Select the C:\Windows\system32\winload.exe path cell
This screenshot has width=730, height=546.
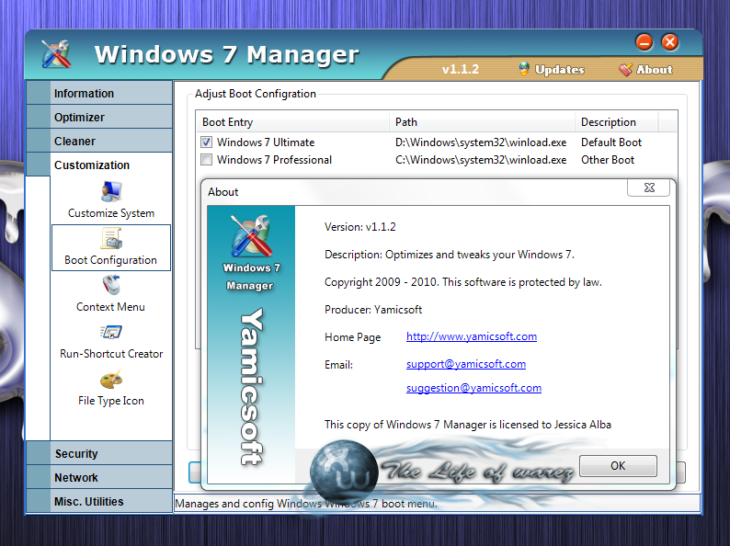pos(481,160)
